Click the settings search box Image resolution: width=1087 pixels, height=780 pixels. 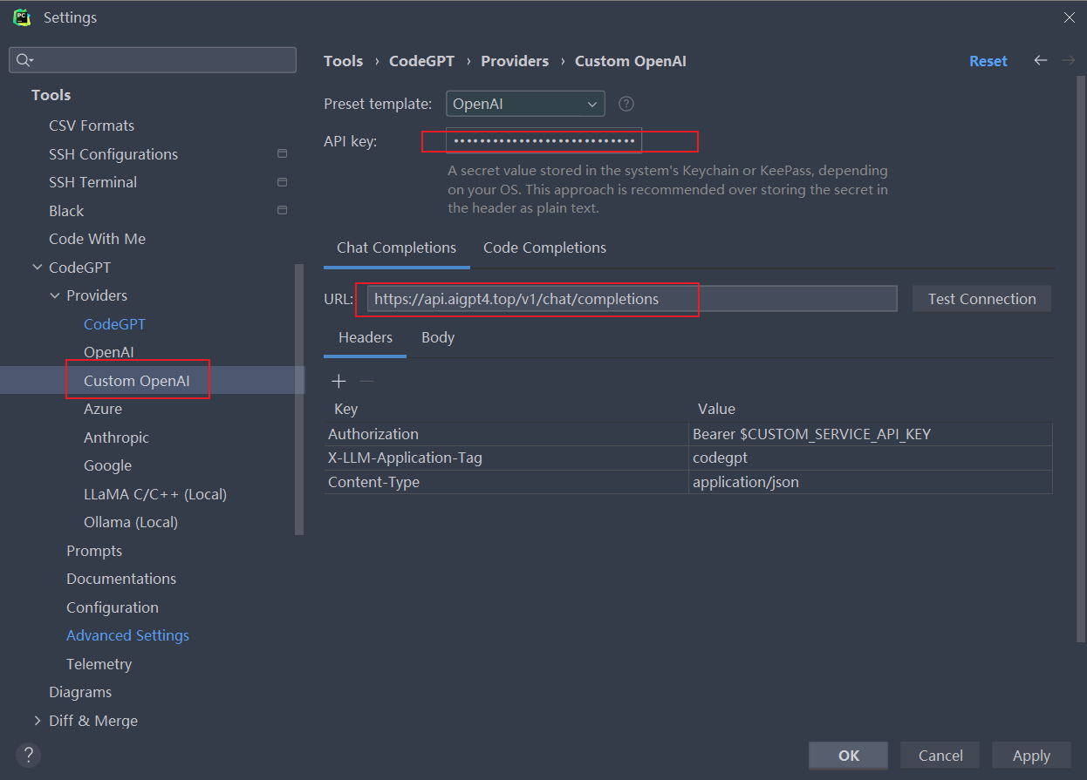pyautogui.click(x=153, y=60)
